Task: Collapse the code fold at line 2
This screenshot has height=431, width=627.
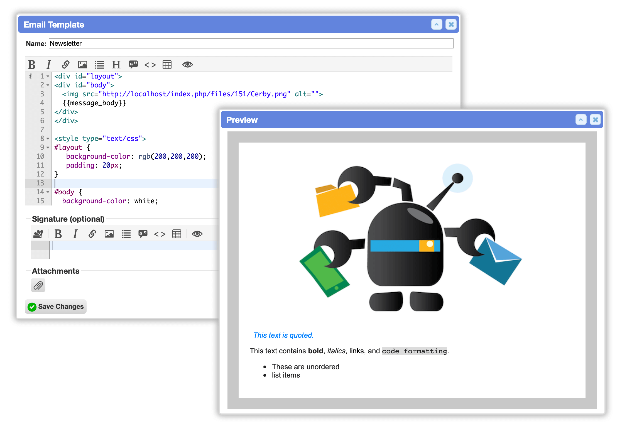Action: pos(48,85)
